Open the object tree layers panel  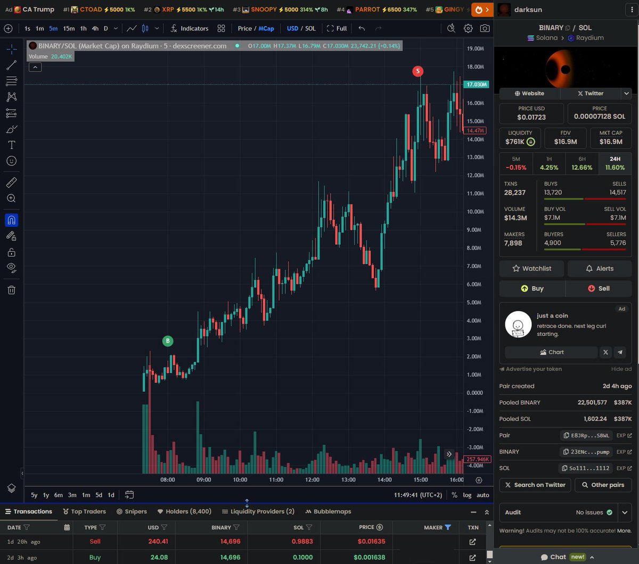coord(12,488)
